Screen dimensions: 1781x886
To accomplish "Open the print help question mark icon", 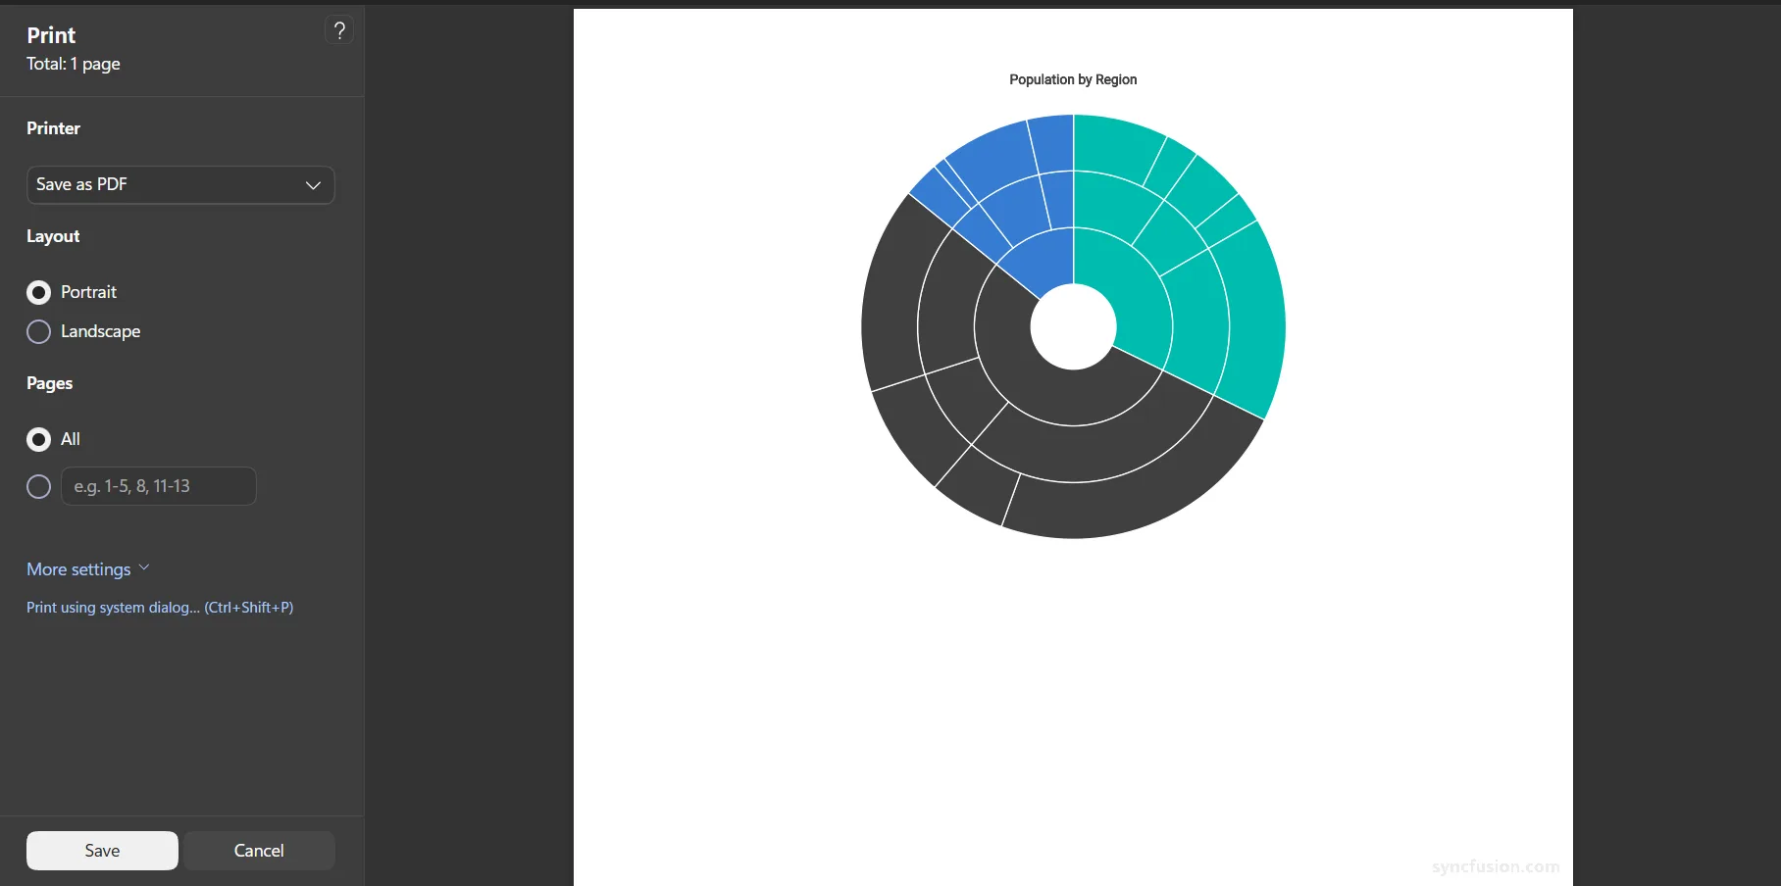I will tap(339, 30).
